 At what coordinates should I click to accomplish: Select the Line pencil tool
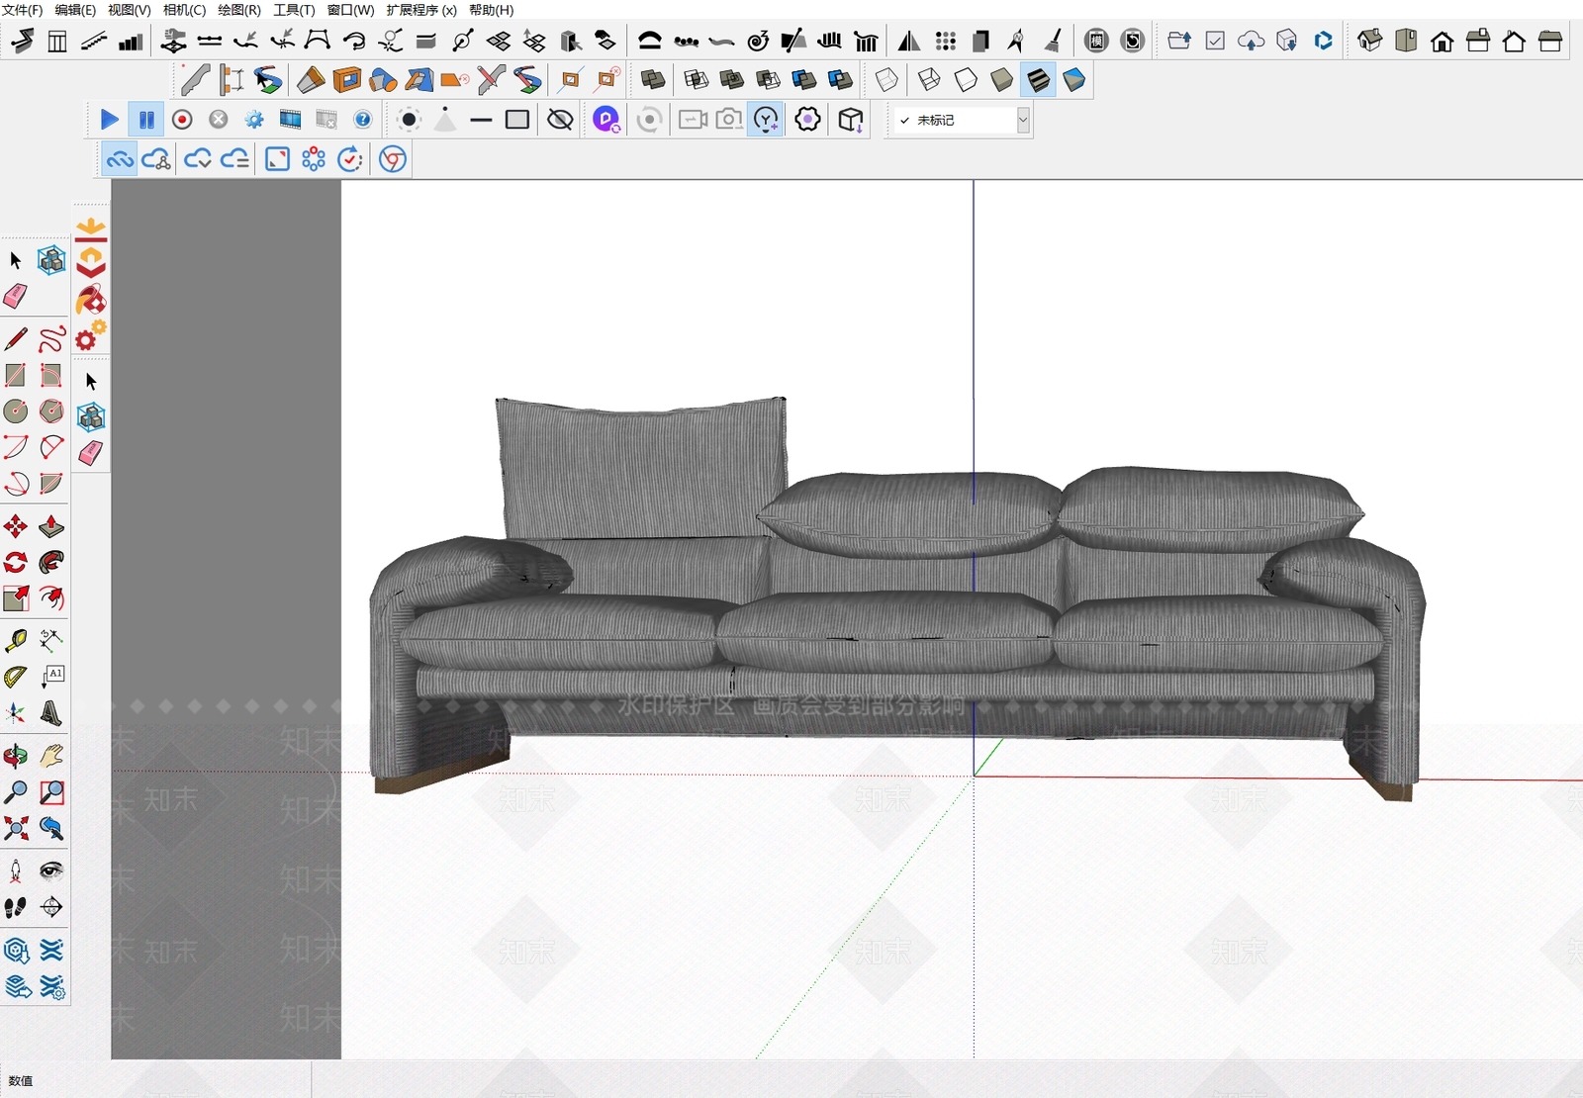point(16,339)
